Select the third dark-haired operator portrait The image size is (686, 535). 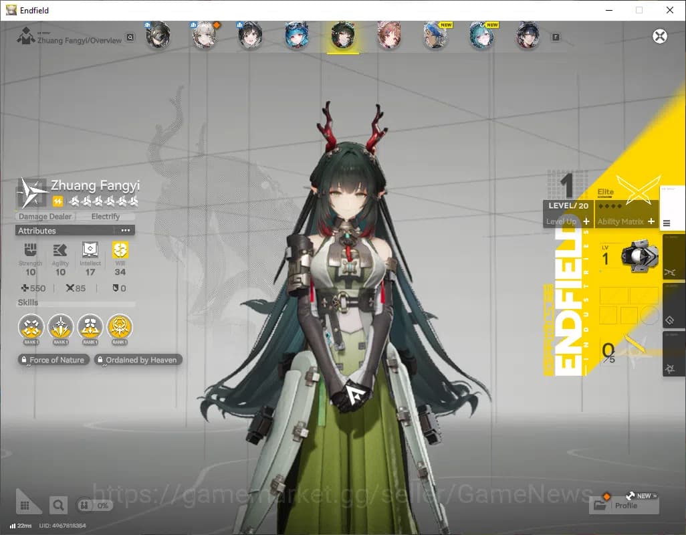coord(250,36)
